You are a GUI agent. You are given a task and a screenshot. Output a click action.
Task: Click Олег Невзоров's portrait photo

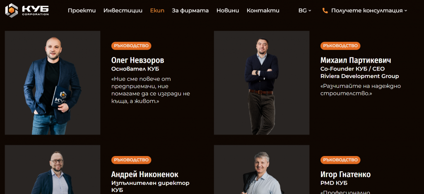click(x=53, y=83)
